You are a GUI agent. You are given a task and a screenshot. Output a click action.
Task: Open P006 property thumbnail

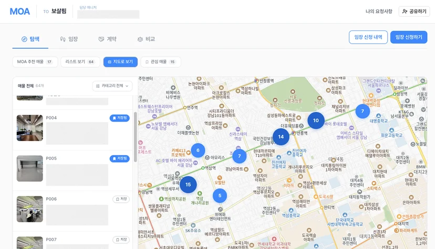30,209
